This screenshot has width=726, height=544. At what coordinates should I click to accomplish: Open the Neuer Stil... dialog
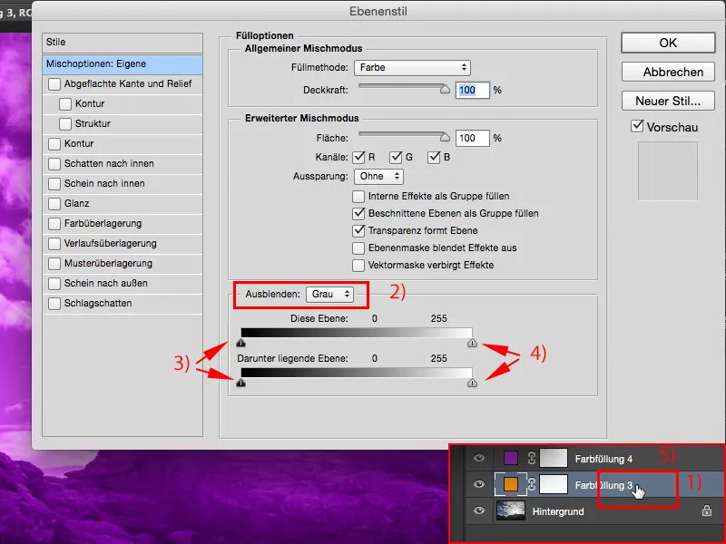click(x=668, y=101)
